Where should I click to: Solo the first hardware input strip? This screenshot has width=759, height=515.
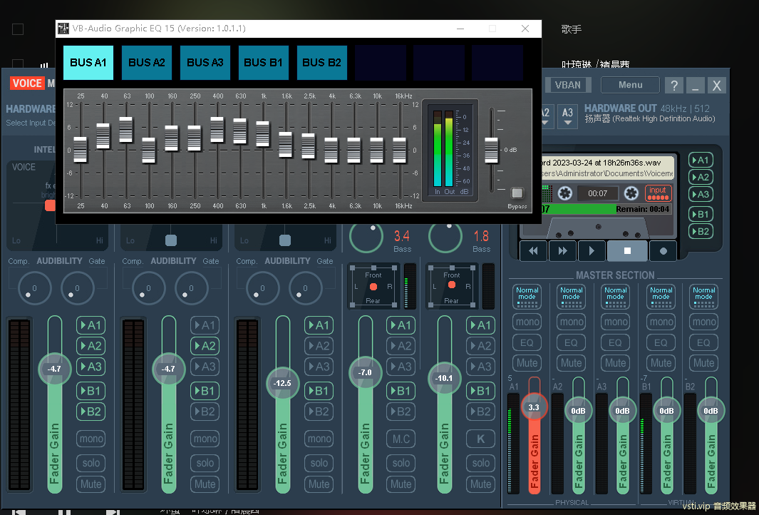click(x=91, y=463)
